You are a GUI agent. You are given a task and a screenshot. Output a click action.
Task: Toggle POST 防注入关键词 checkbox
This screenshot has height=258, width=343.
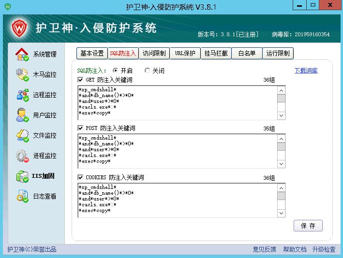(x=80, y=128)
